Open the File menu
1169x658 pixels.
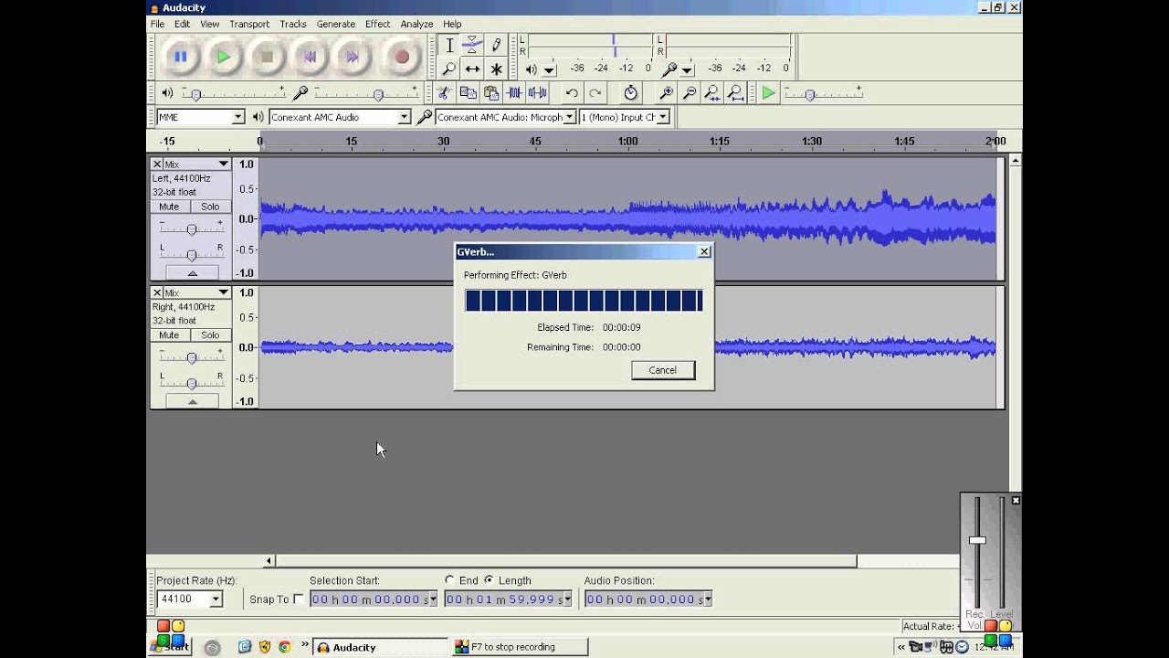pyautogui.click(x=157, y=24)
